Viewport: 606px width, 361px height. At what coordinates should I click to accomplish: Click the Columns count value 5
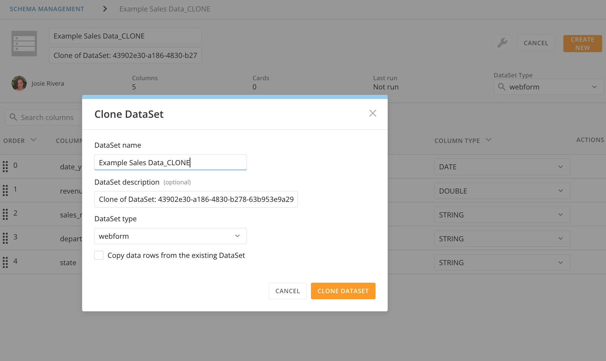point(134,87)
